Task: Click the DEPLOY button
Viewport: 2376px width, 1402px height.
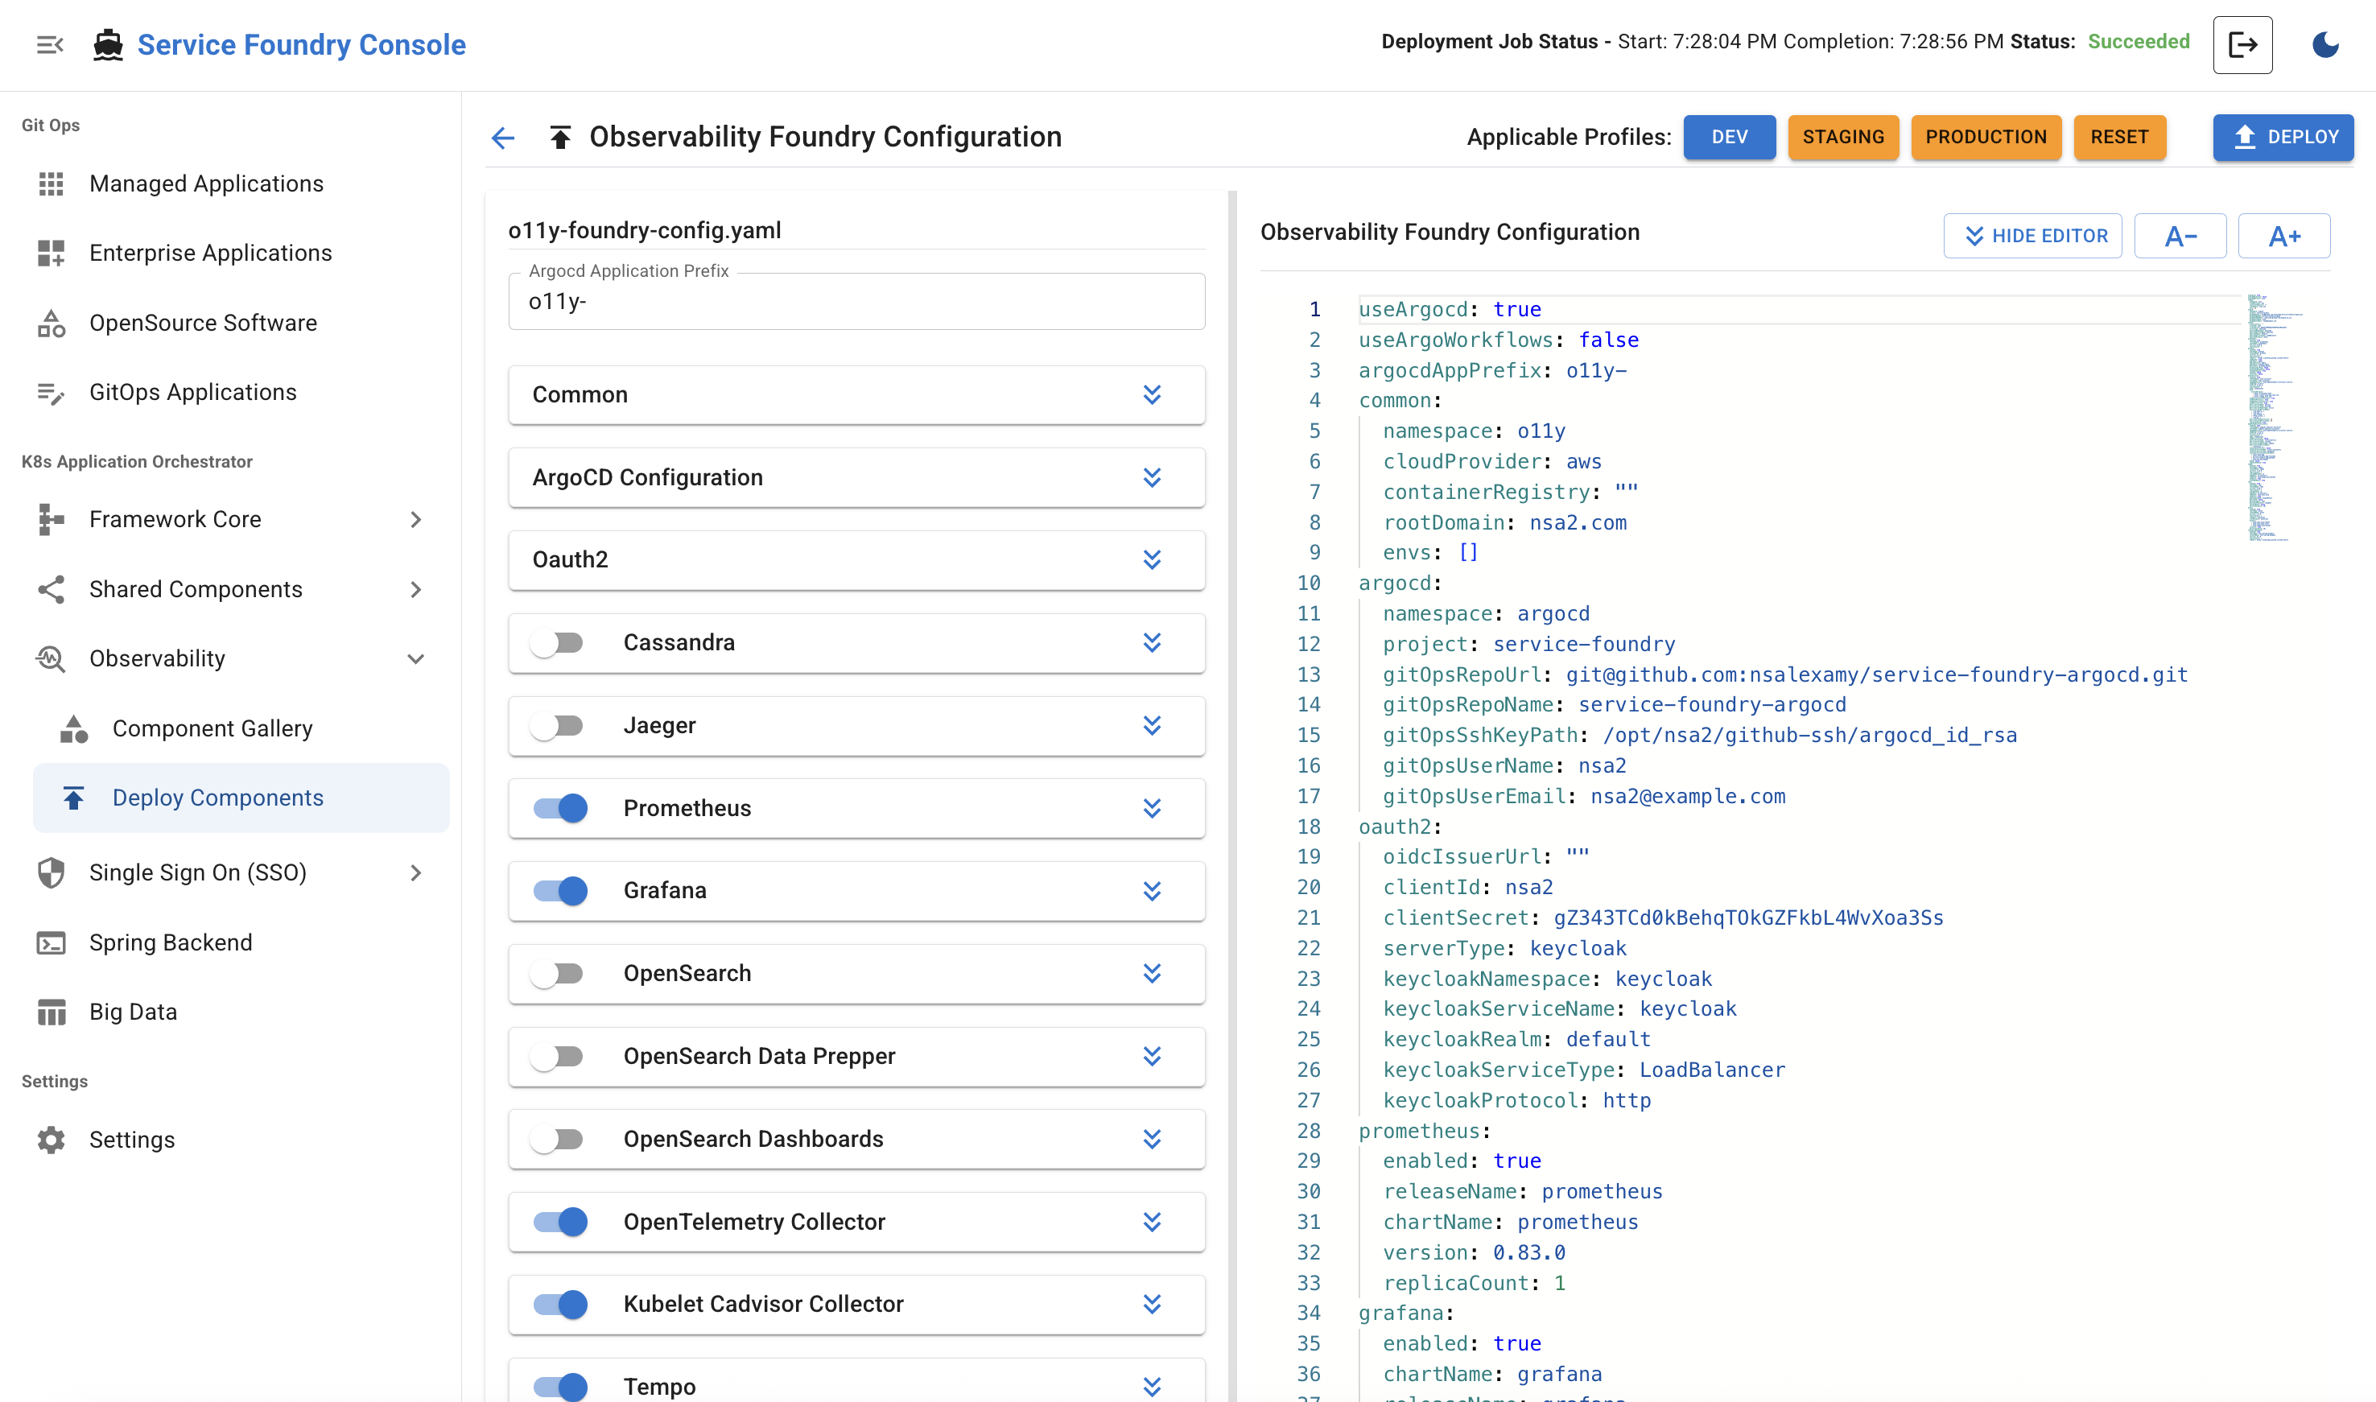Action: pyautogui.click(x=2283, y=138)
